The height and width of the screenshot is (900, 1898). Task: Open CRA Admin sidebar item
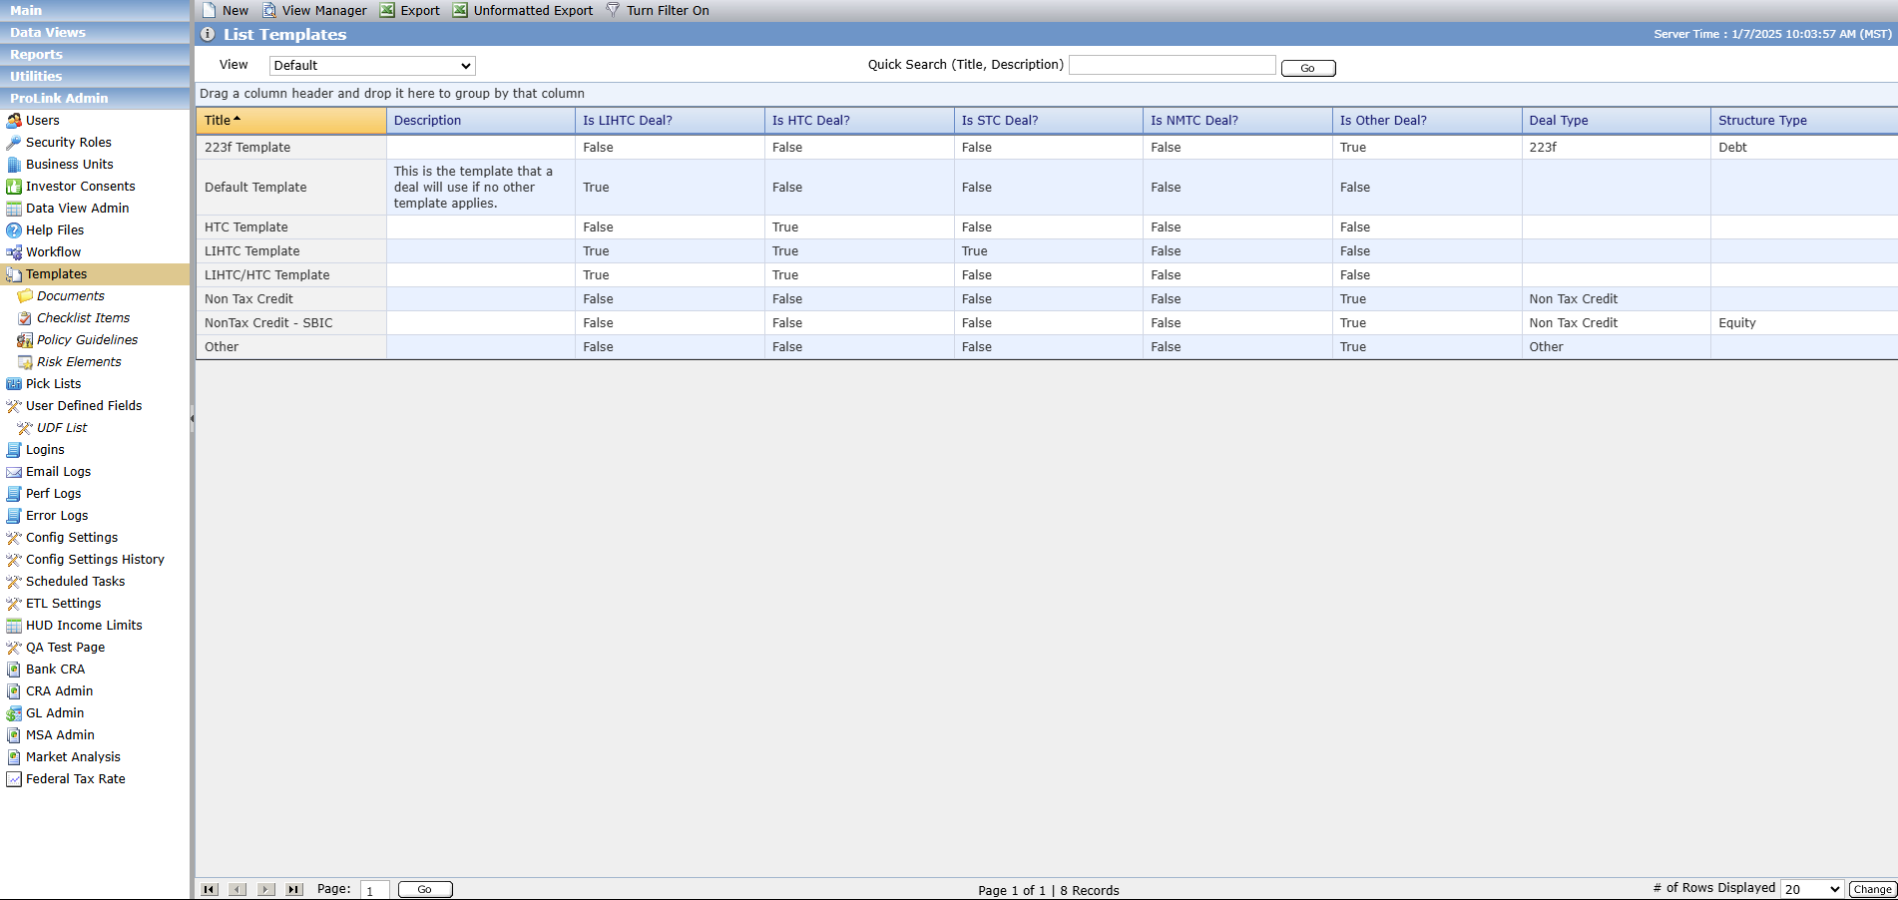59,691
